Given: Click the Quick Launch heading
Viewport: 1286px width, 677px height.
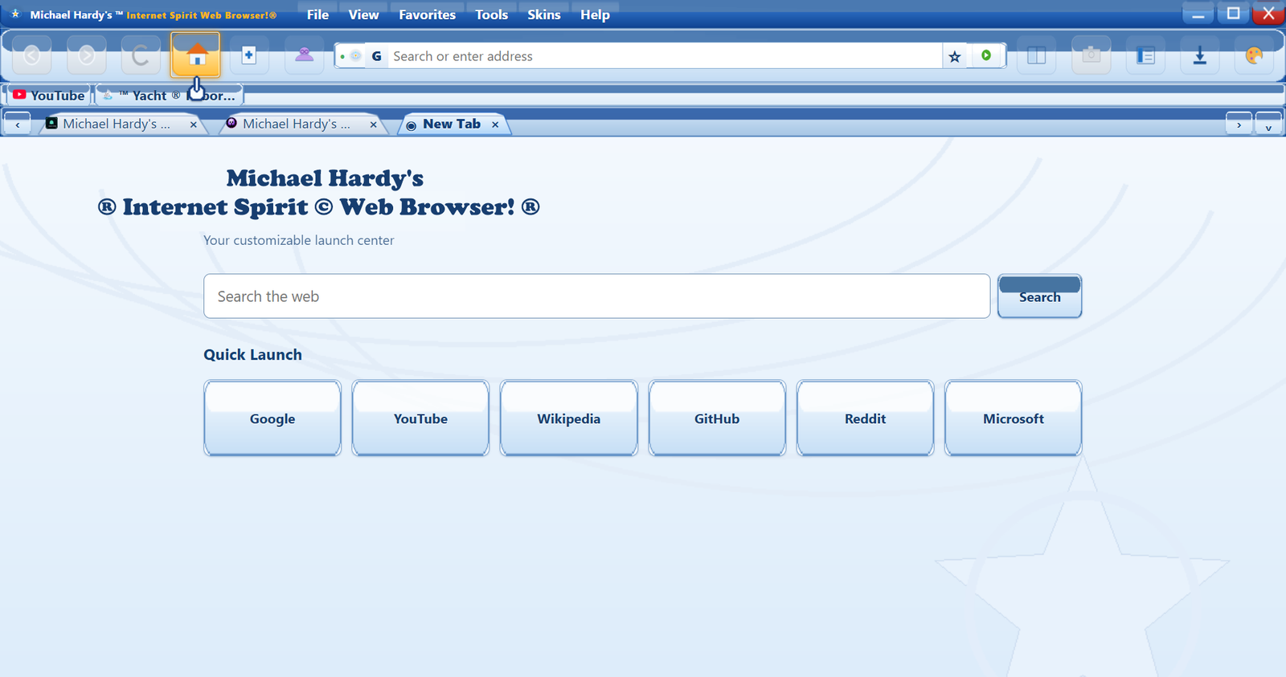Looking at the screenshot, I should 252,355.
